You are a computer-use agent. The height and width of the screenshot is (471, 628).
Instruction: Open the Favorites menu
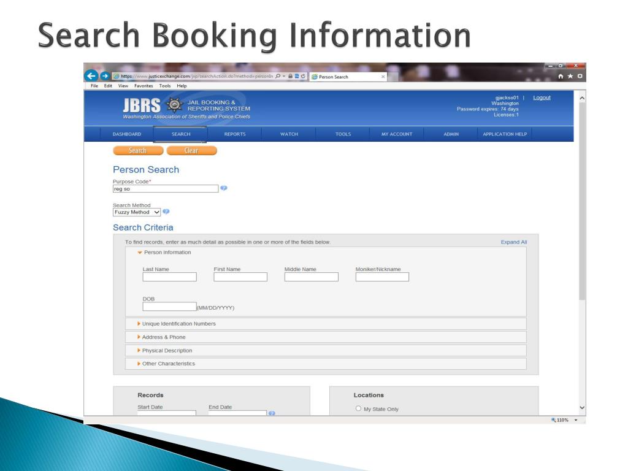tap(144, 86)
